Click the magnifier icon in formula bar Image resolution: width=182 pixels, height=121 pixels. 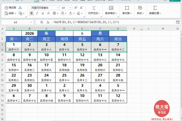click(x=42, y=22)
